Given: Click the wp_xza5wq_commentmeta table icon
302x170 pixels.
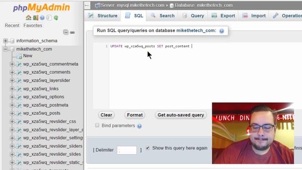Looking at the screenshot, I should pyautogui.click(x=19, y=64).
